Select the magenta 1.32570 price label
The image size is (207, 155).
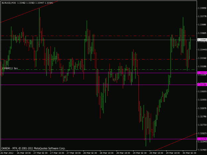tap(202, 139)
